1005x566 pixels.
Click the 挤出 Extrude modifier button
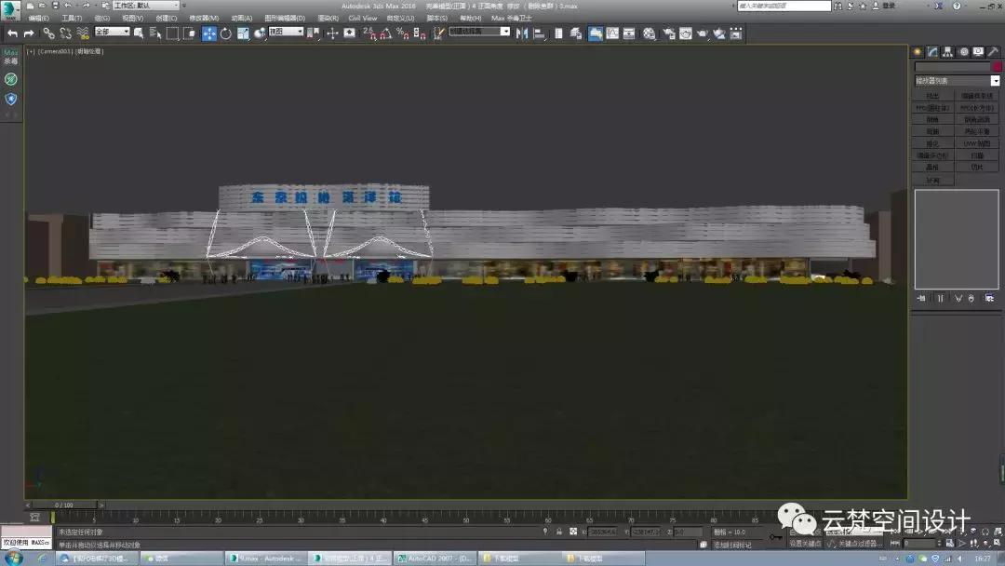tap(932, 95)
